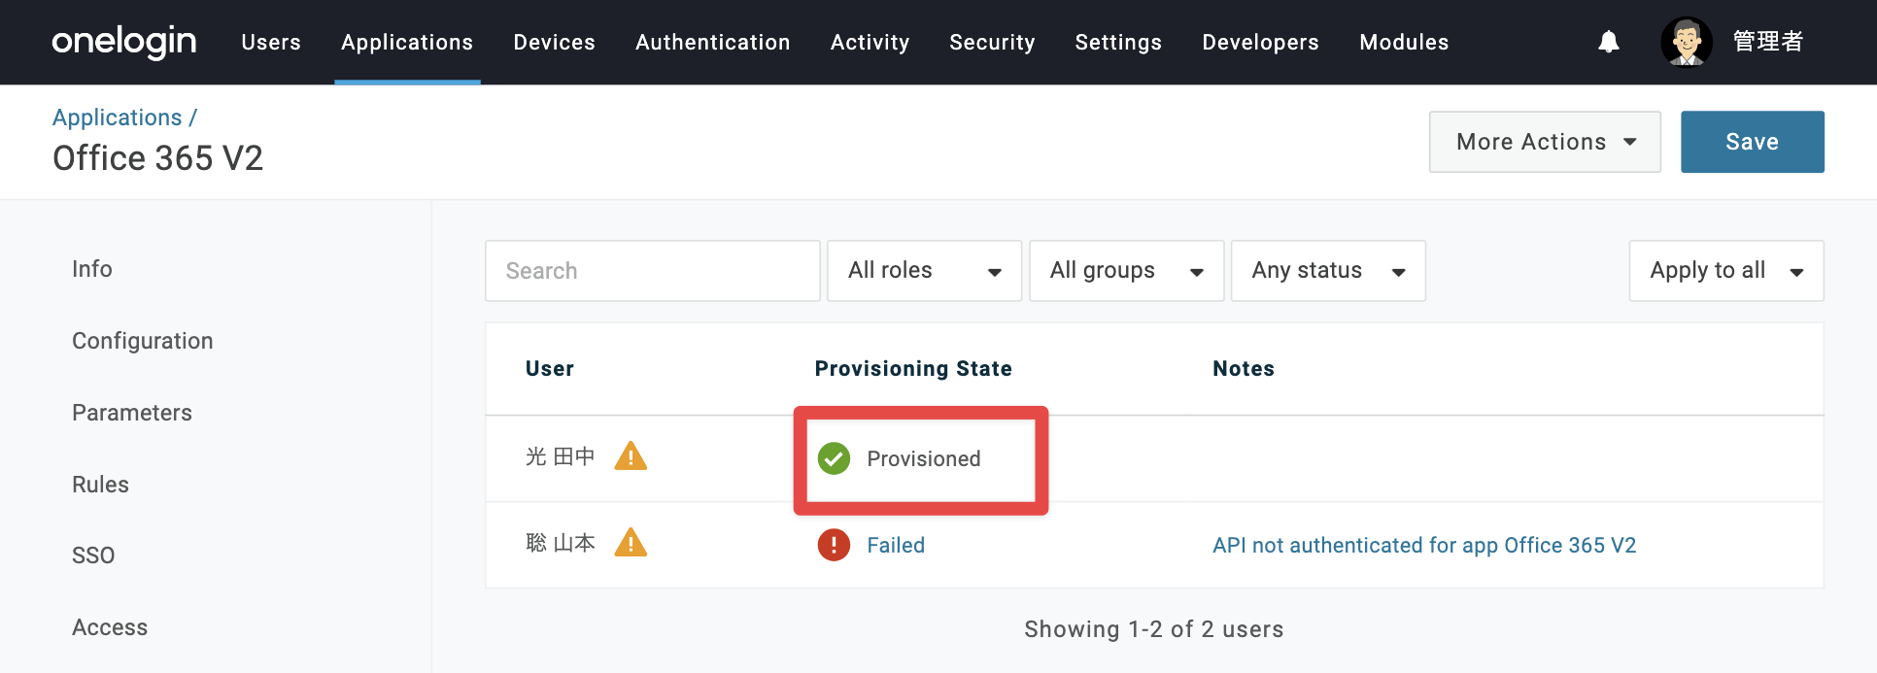Switch to the Info tab

point(92,269)
